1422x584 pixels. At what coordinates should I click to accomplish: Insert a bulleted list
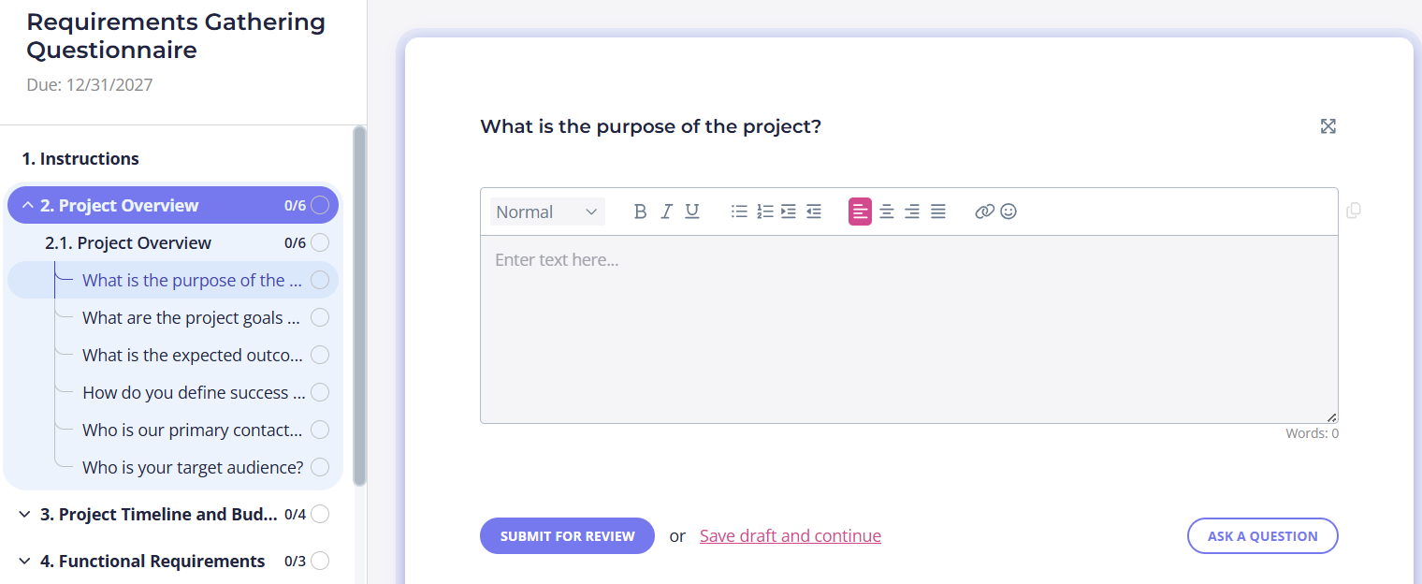(x=739, y=212)
